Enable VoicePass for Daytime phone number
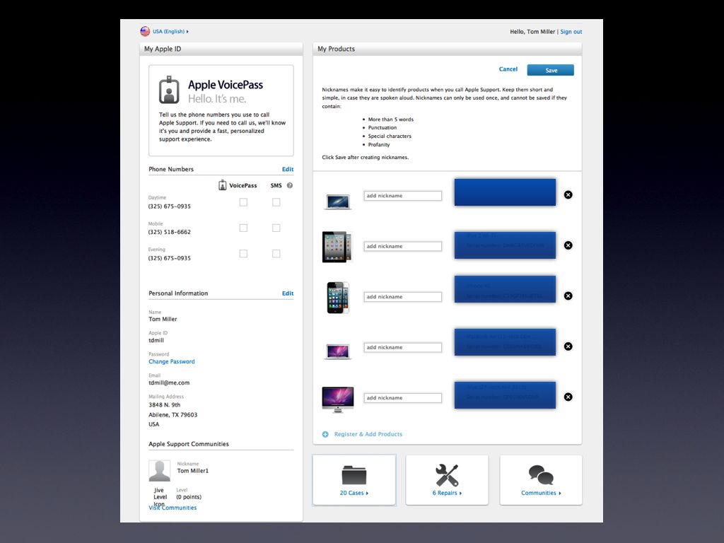724x543 pixels. (243, 202)
